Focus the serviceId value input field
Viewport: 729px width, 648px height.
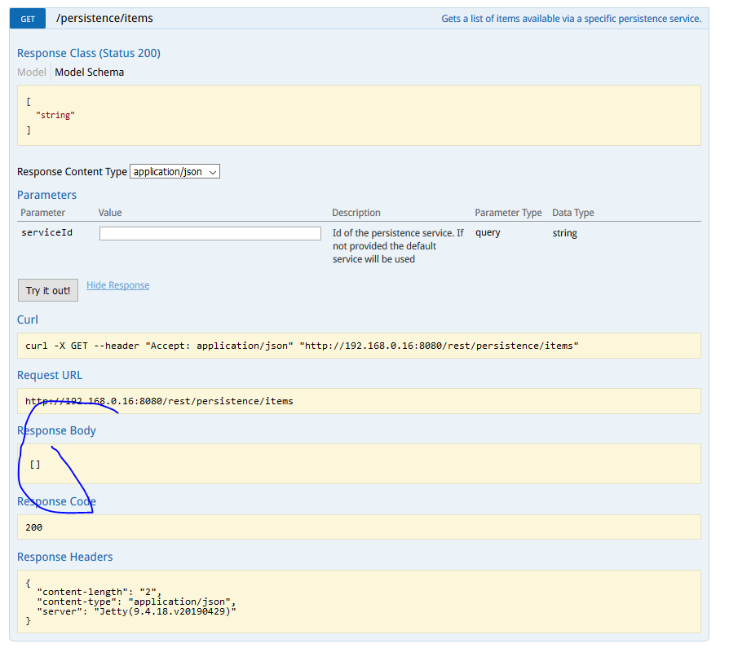[x=210, y=234]
